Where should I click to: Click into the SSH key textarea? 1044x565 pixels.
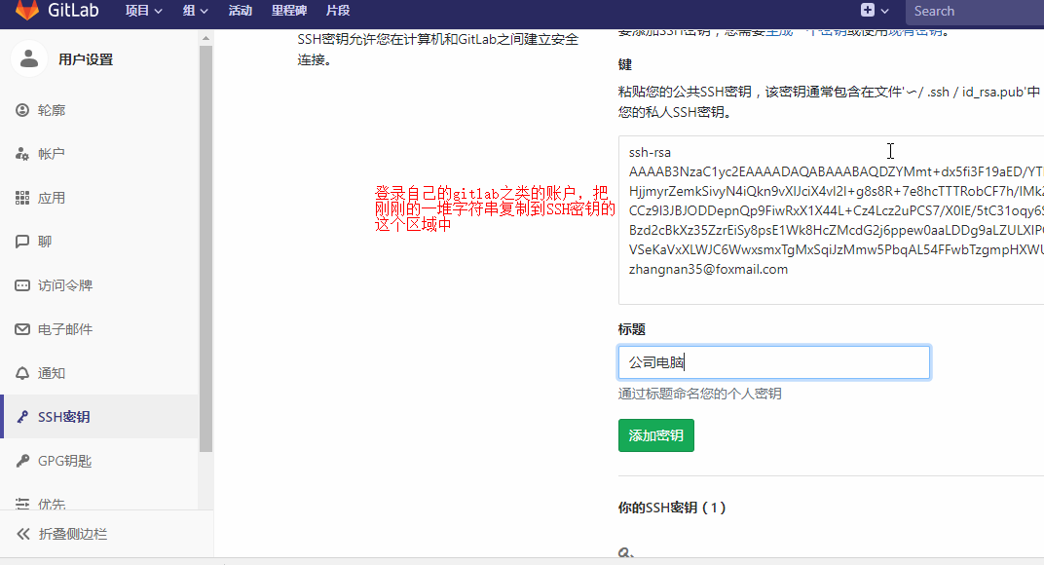(x=831, y=220)
